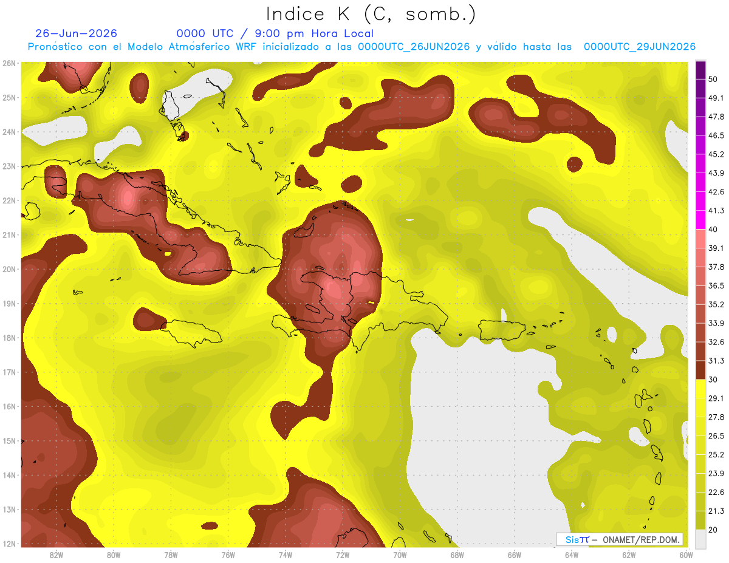Click the colorbar label '25.2'

[716, 454]
